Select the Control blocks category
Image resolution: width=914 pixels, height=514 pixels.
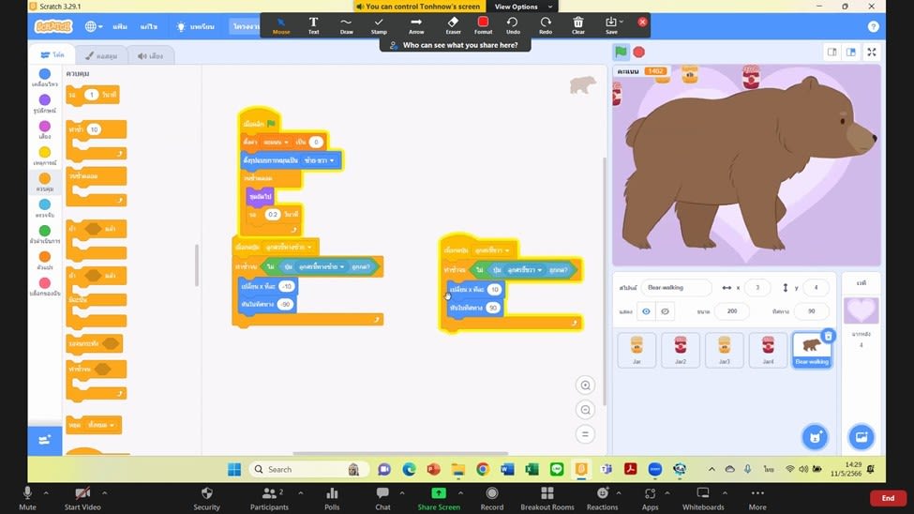[x=44, y=182]
